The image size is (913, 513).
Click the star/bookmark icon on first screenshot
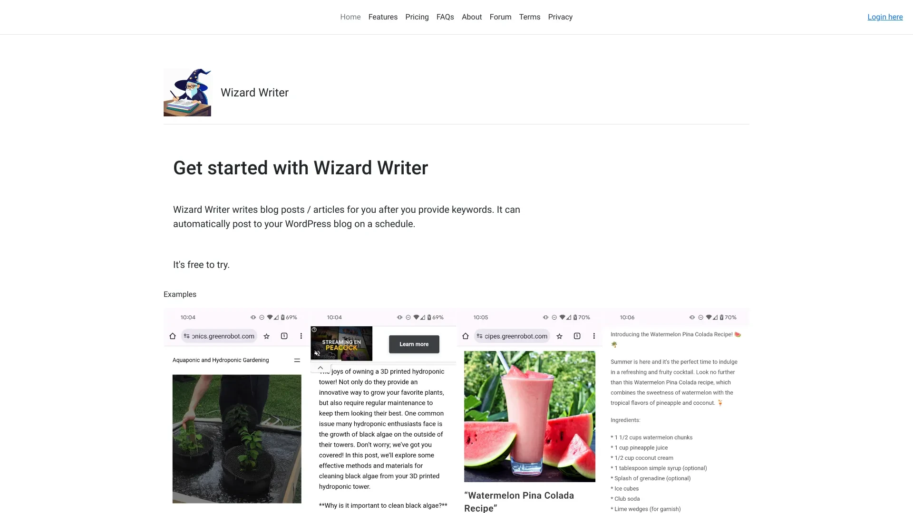[266, 336]
